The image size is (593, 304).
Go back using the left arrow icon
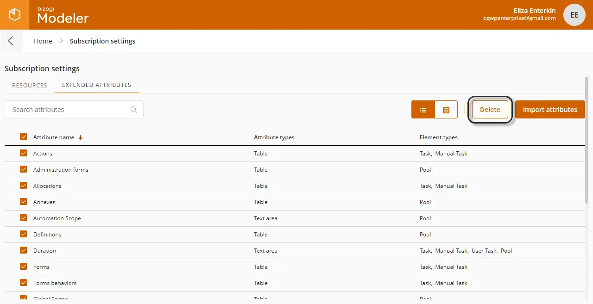(x=11, y=41)
